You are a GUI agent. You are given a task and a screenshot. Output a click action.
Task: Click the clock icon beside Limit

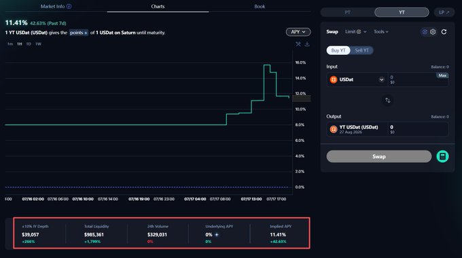(359, 32)
